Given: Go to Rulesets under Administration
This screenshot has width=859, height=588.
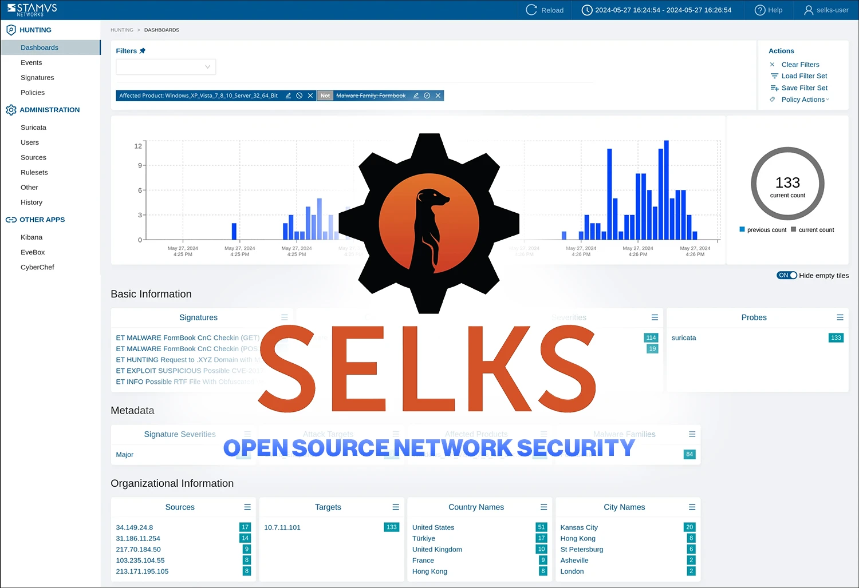Looking at the screenshot, I should (x=34, y=172).
